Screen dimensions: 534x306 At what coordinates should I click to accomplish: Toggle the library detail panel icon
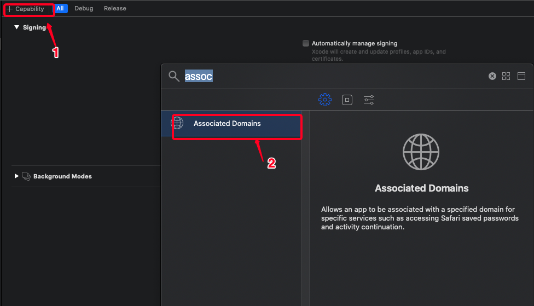[521, 76]
